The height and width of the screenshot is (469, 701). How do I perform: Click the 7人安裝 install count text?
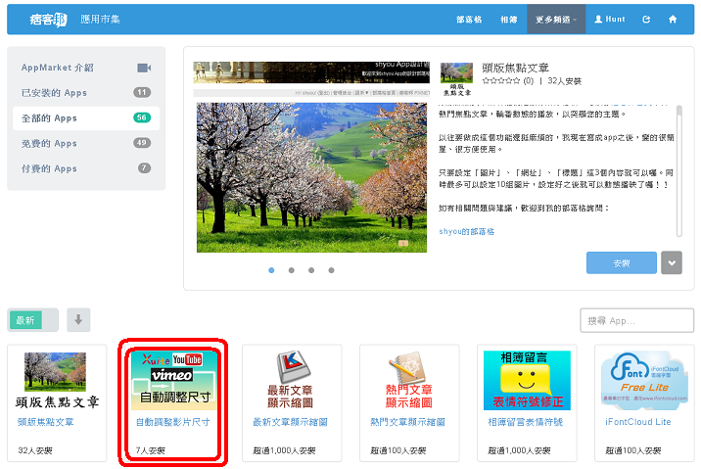(x=151, y=450)
